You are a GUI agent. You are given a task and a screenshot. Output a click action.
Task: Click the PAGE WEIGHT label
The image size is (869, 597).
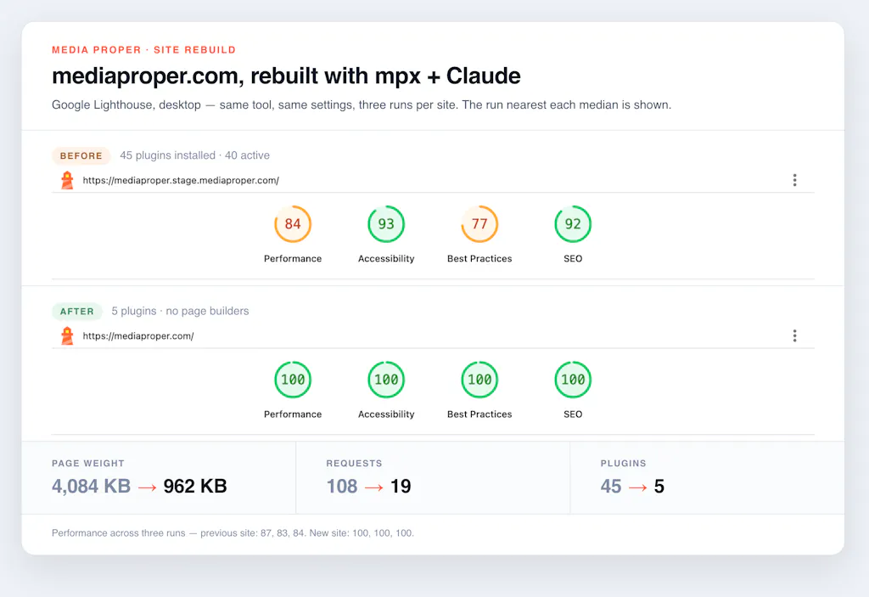(88, 464)
